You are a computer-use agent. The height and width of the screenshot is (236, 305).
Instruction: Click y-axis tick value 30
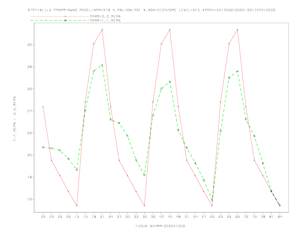29,45
